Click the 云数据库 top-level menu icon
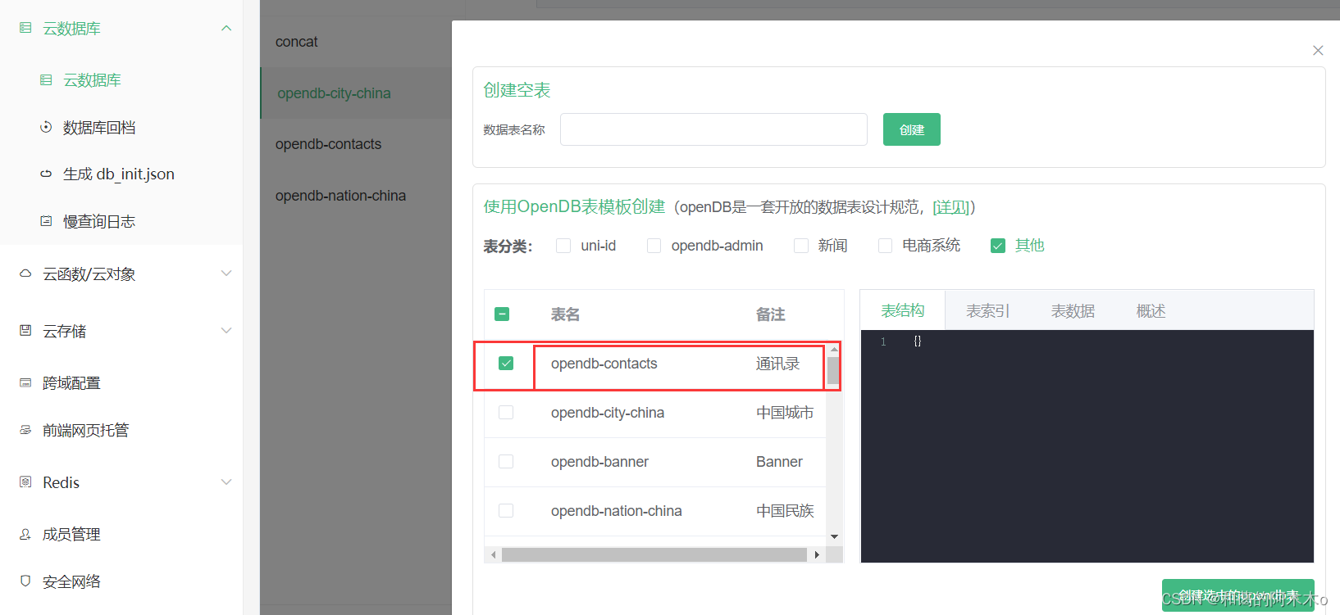 click(25, 28)
